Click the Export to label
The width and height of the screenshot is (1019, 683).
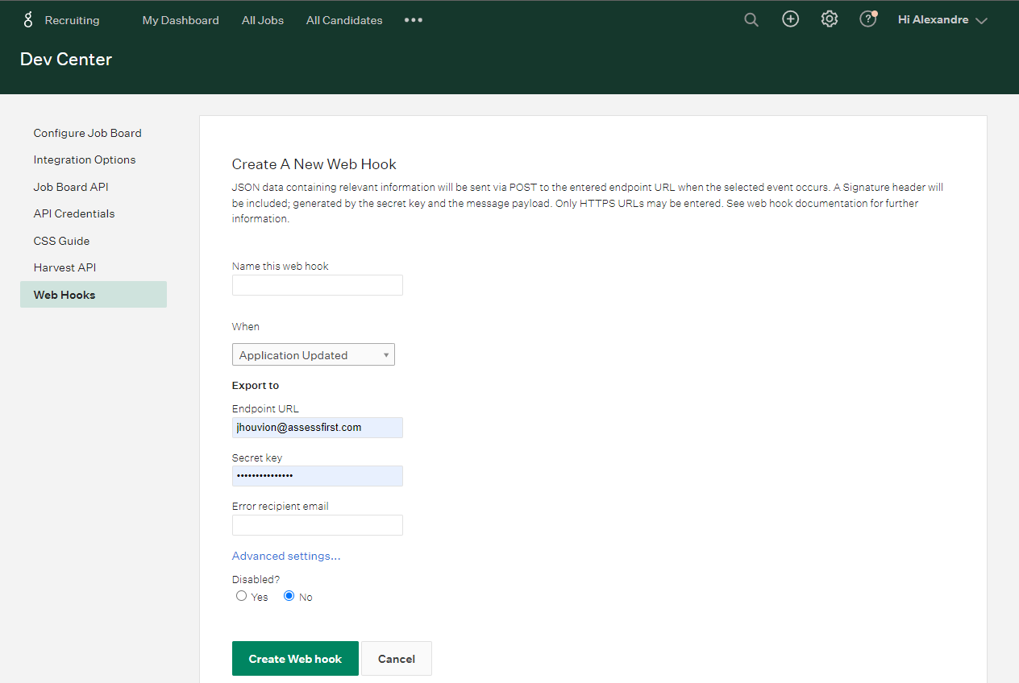click(256, 386)
